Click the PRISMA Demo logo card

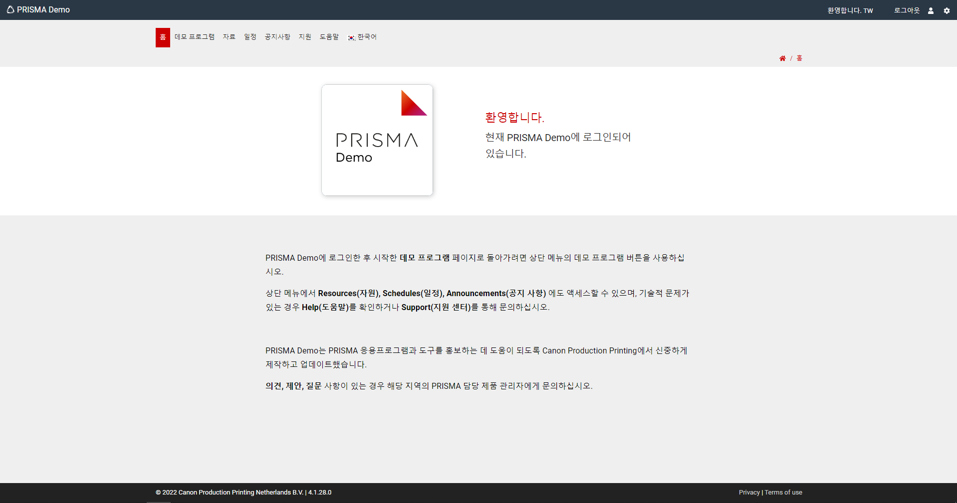point(377,140)
